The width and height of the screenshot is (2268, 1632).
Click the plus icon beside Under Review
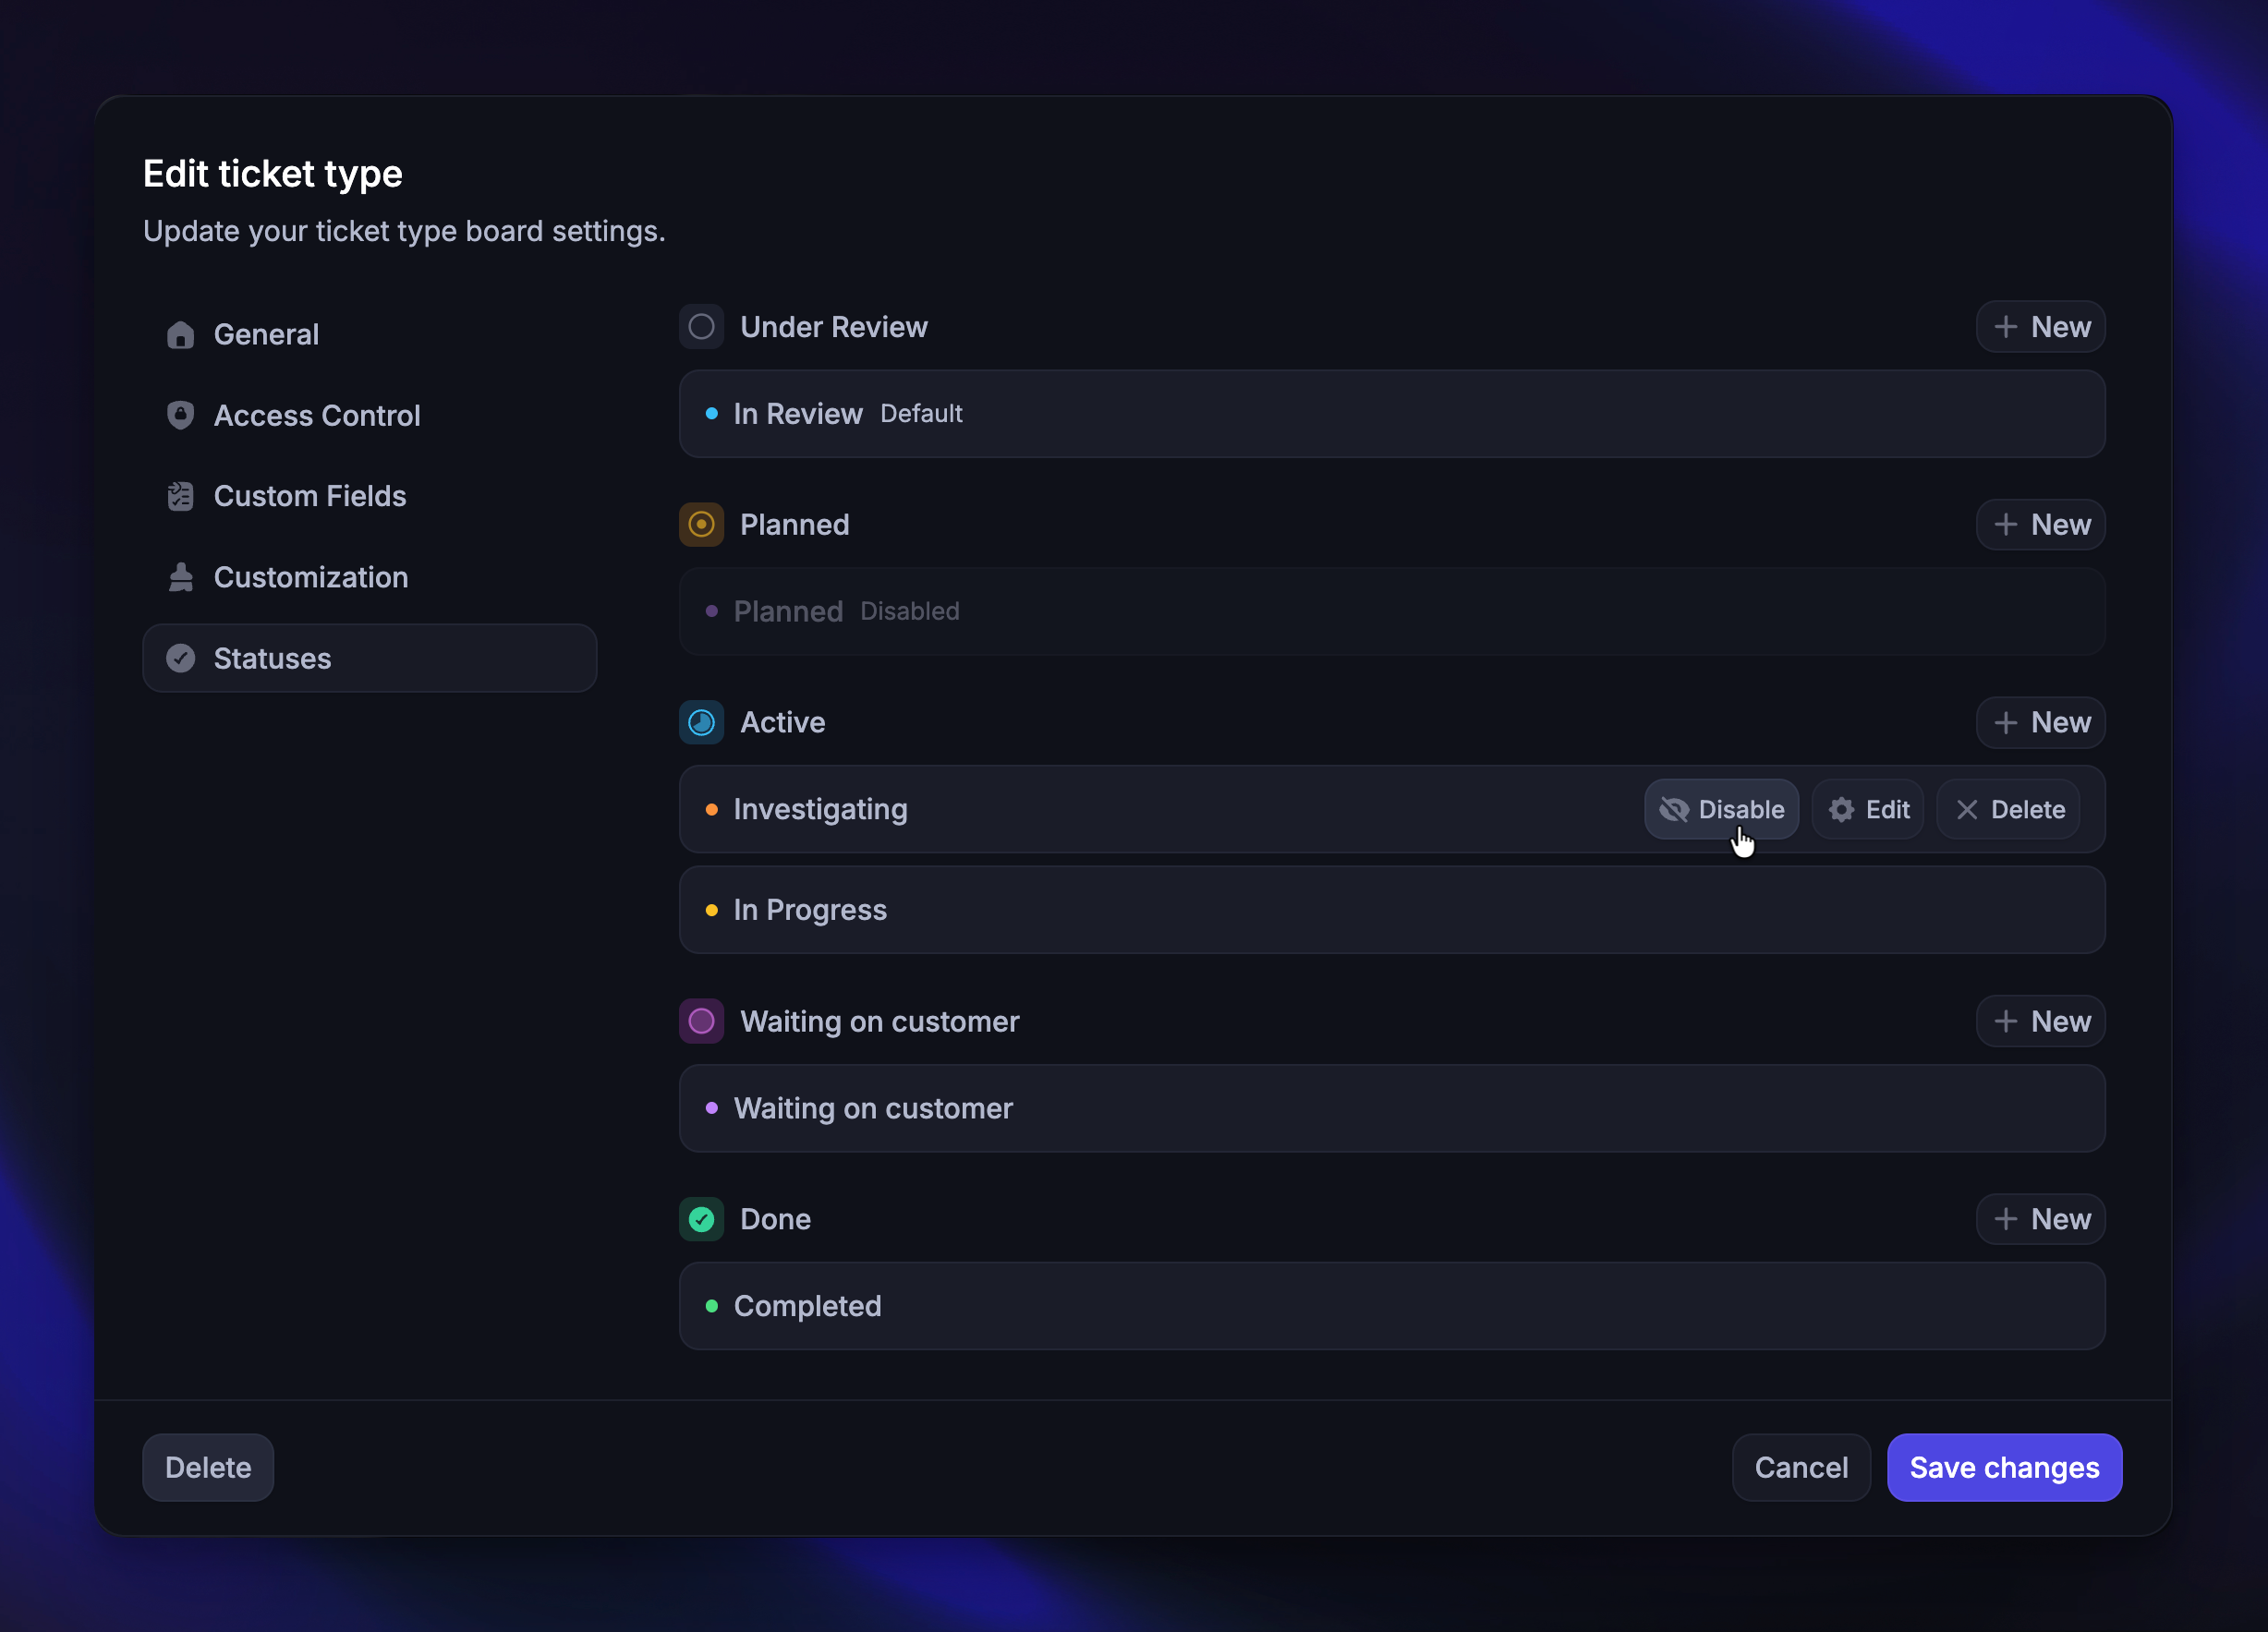[x=2005, y=327]
